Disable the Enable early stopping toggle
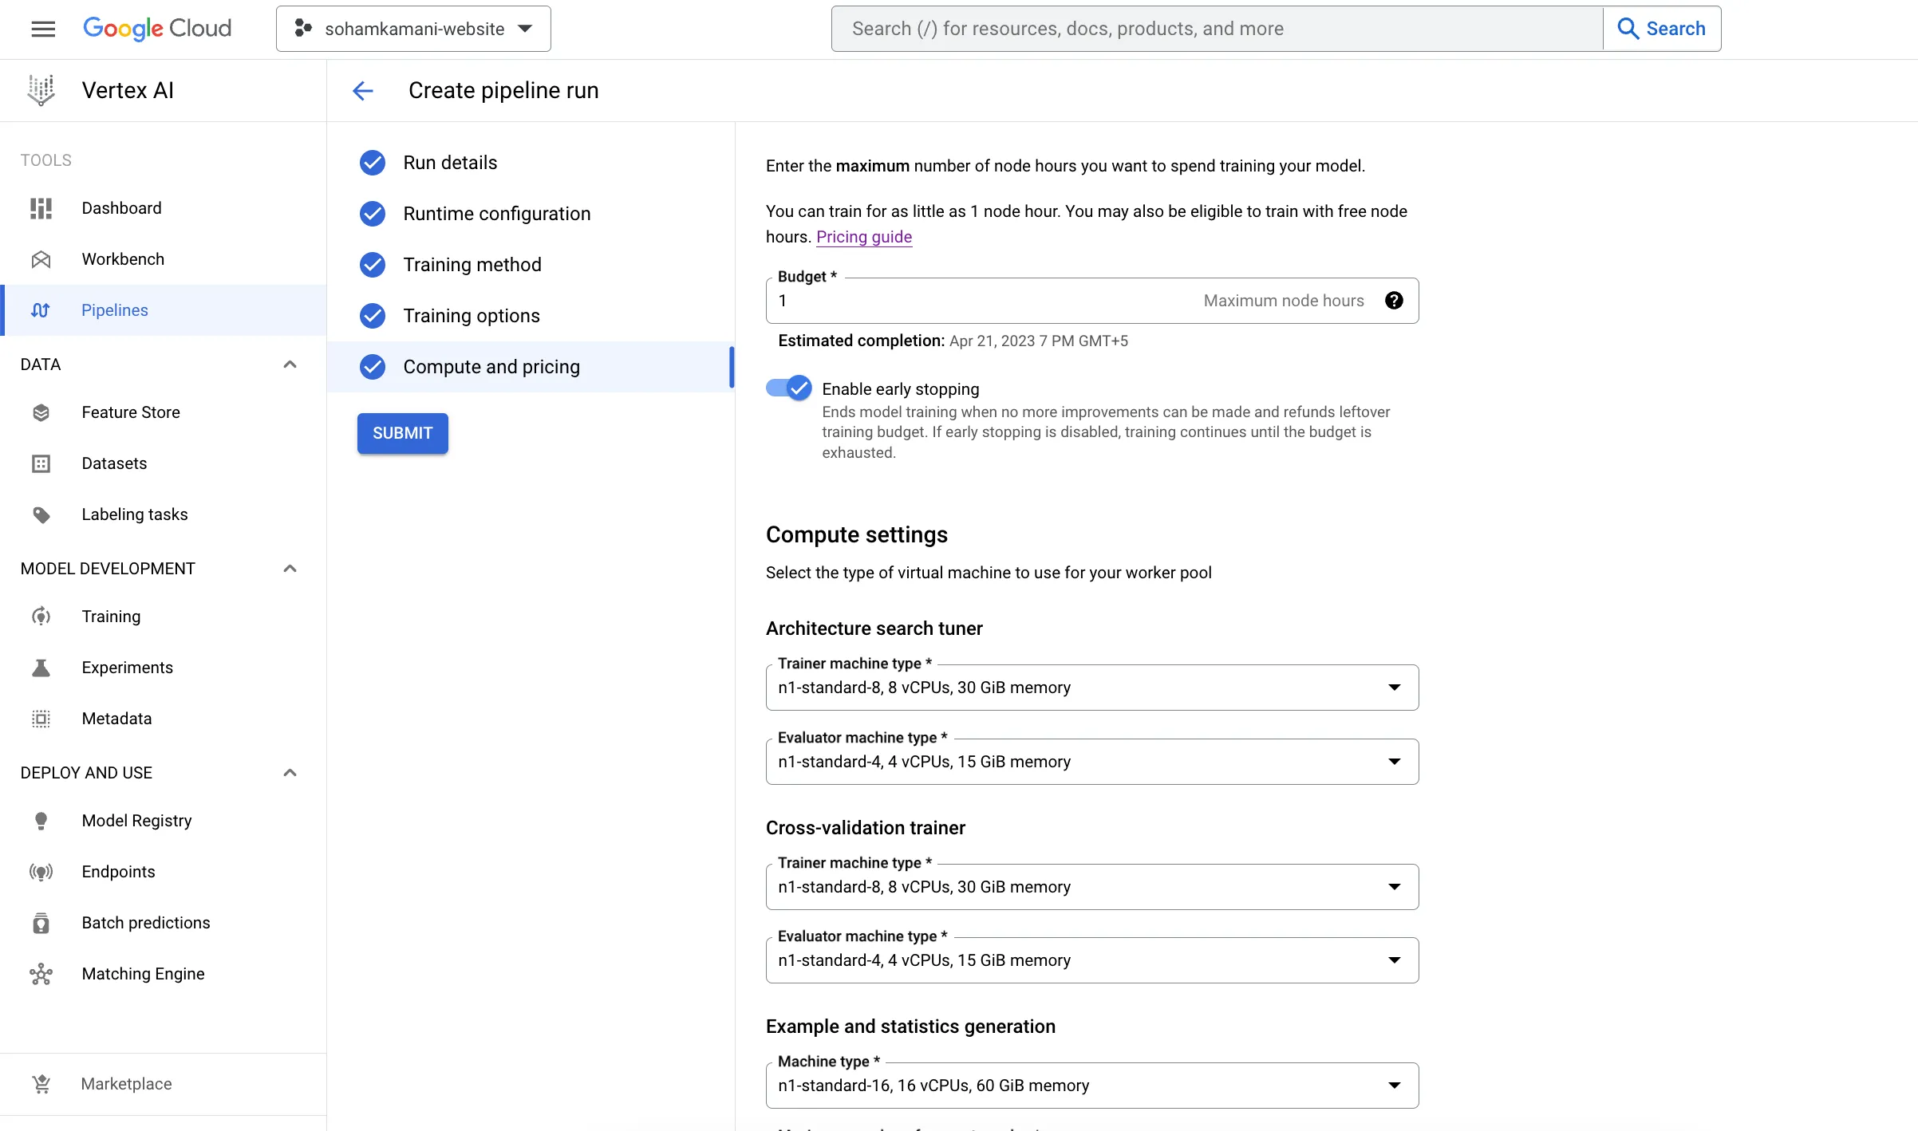This screenshot has width=1918, height=1131. coord(789,388)
